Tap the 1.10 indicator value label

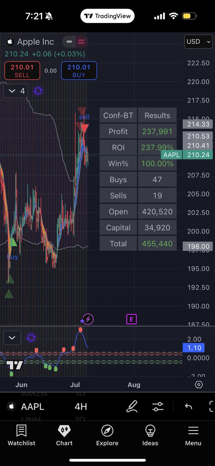(x=194, y=348)
